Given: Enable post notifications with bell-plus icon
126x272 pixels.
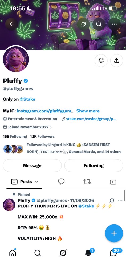Looking at the screenshot, I should click(x=101, y=61).
